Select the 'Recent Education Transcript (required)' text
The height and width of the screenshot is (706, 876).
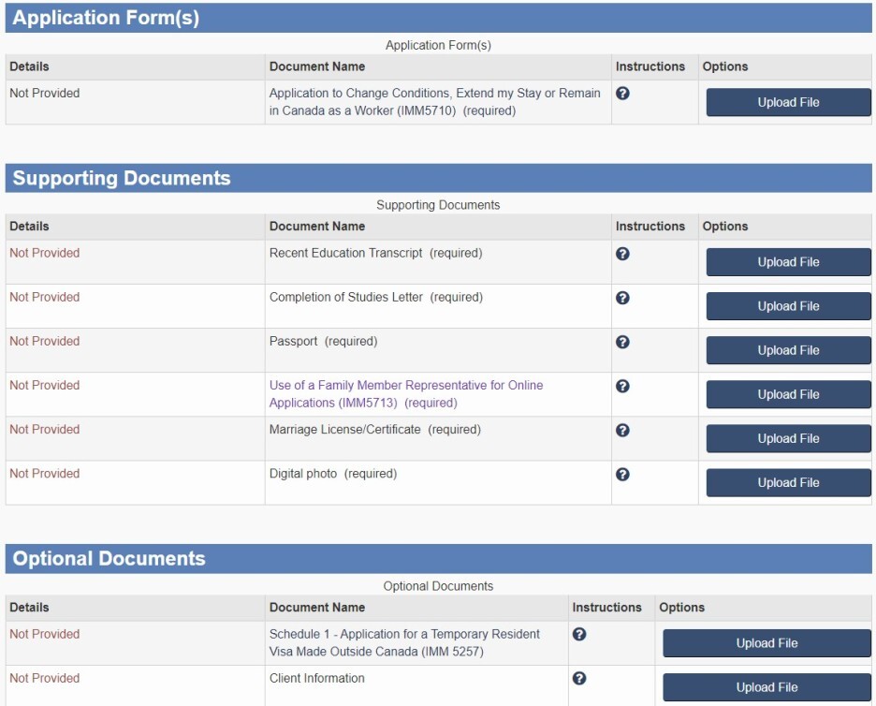(x=375, y=253)
